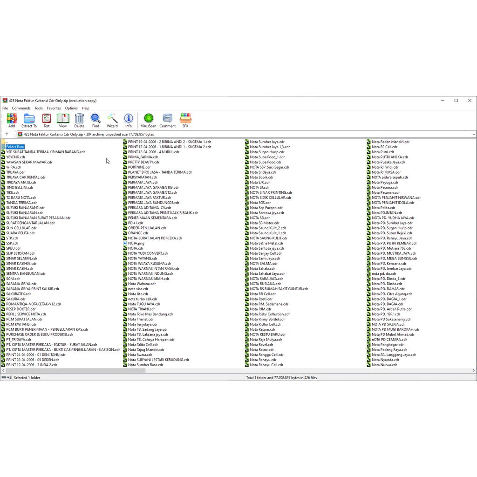Viewport: 477px width, 477px height.
Task: Open the Tools menu
Action: 38,108
